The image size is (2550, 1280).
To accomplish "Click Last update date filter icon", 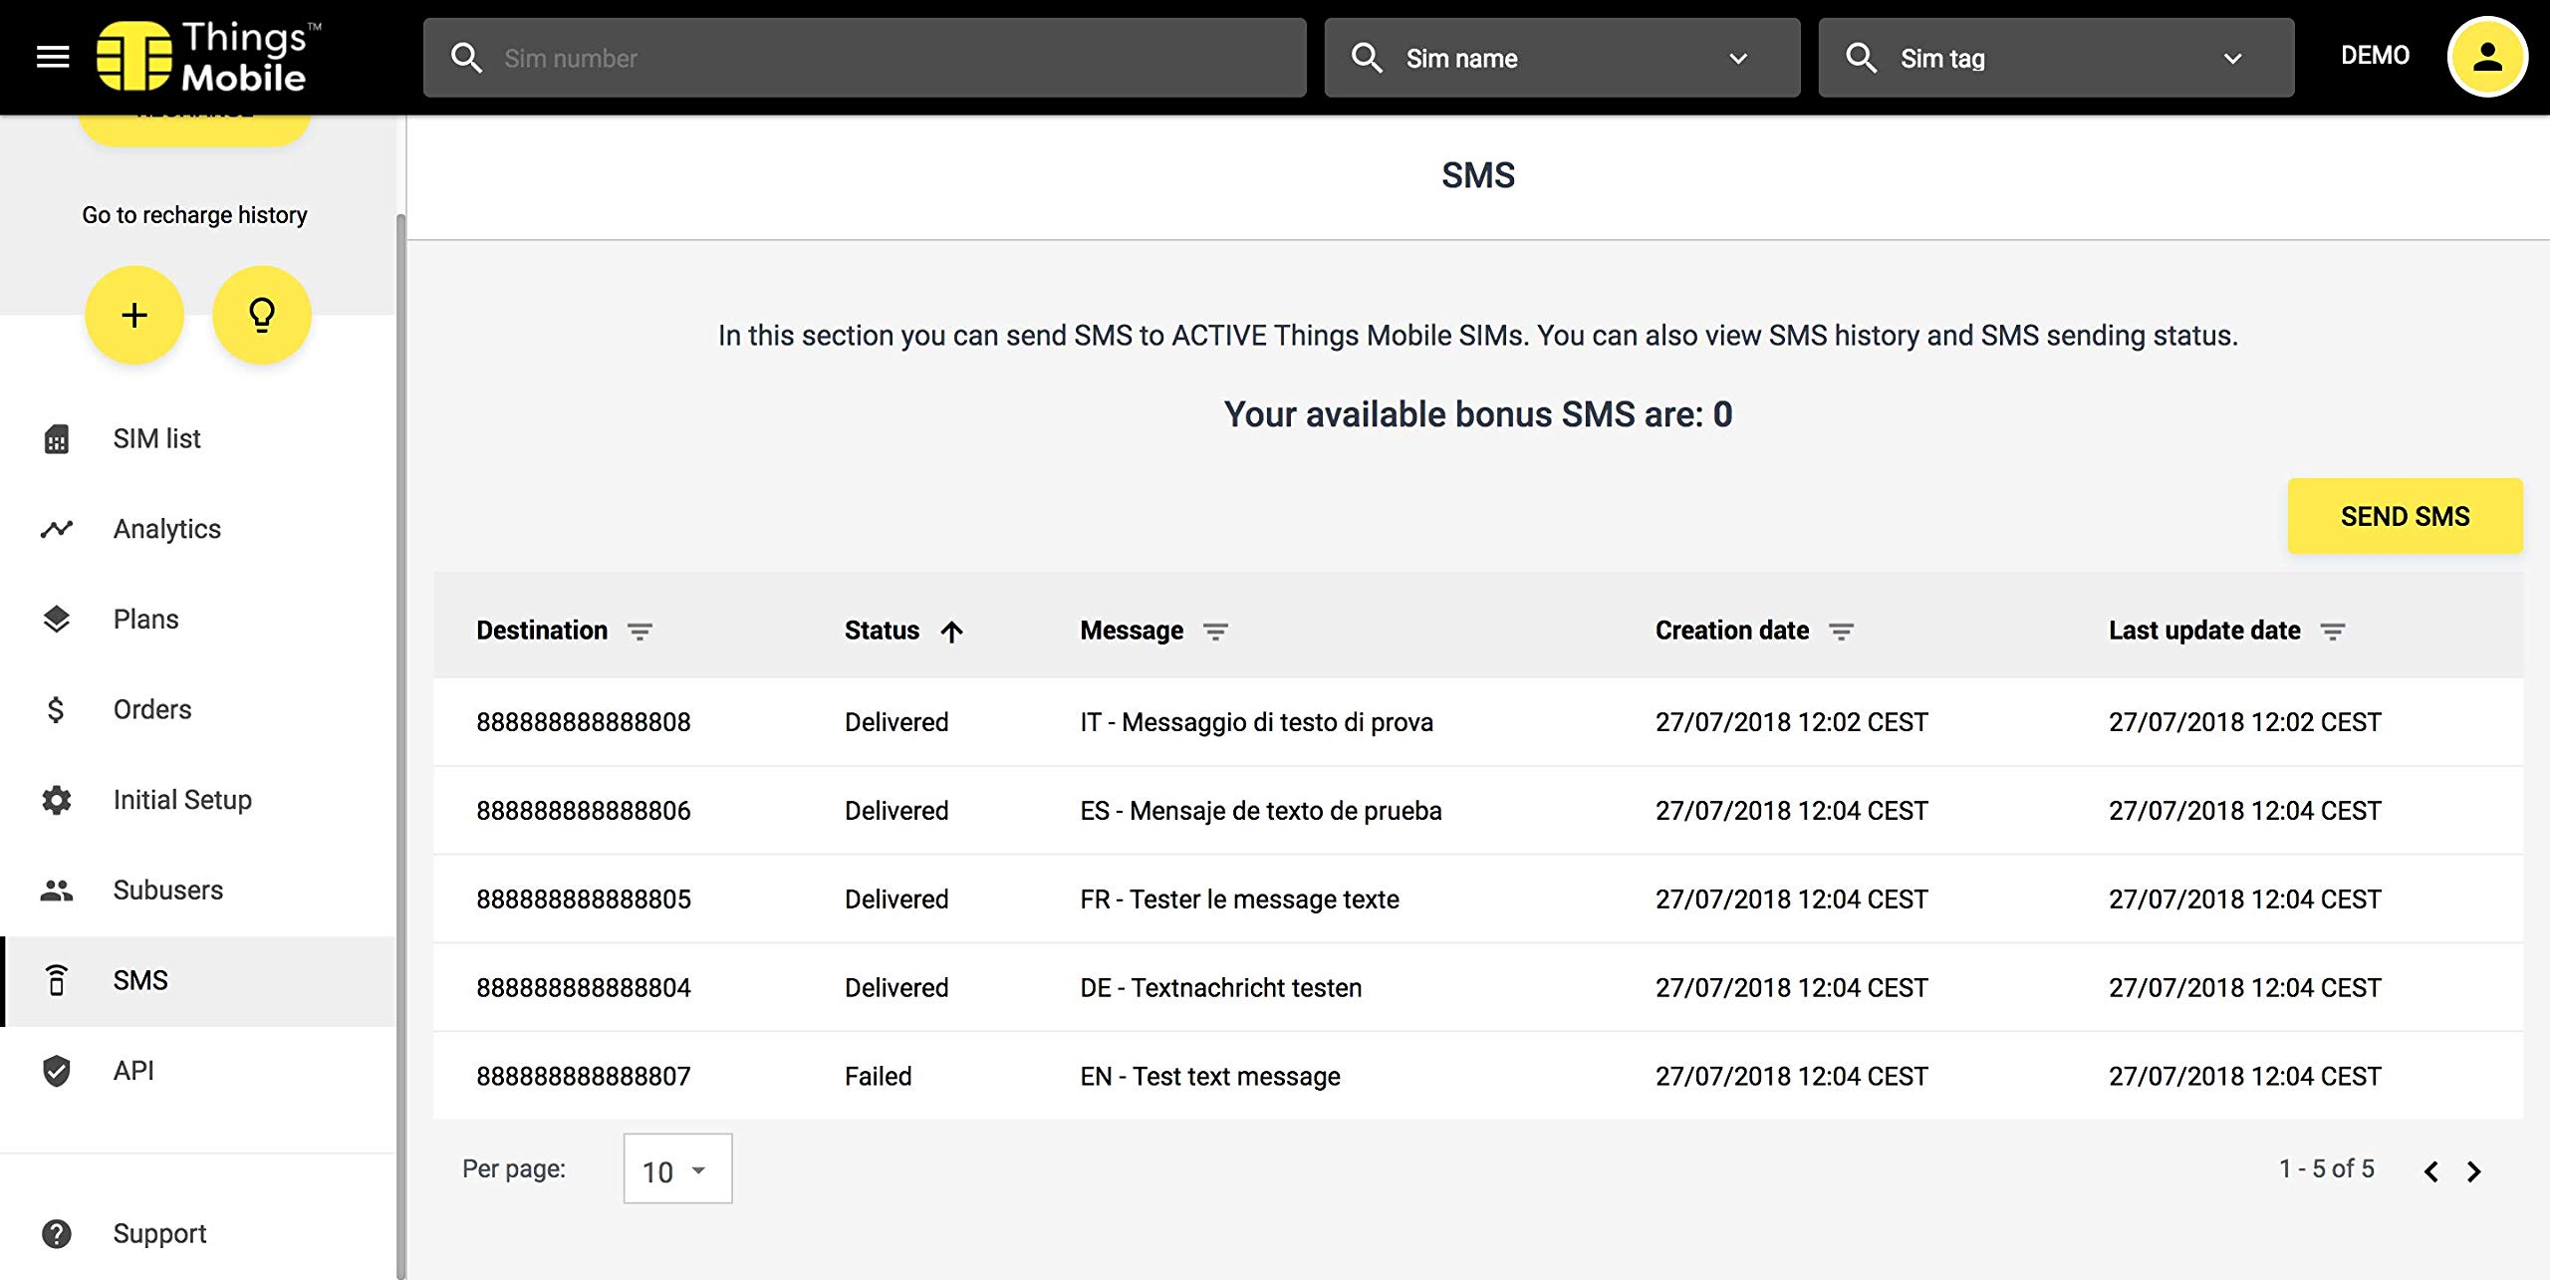I will [x=2332, y=632].
